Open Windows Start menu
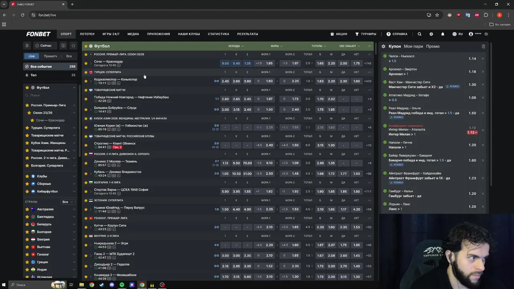This screenshot has height=289, width=514. pyautogui.click(x=4, y=285)
